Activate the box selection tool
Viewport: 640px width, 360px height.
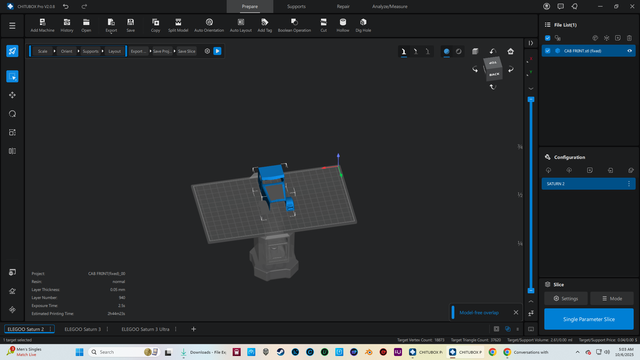(12, 76)
